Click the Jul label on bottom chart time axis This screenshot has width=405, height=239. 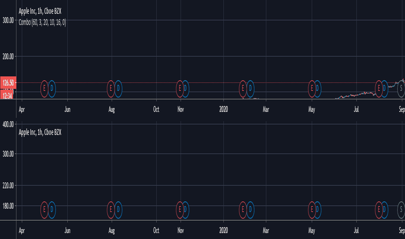[x=356, y=230]
